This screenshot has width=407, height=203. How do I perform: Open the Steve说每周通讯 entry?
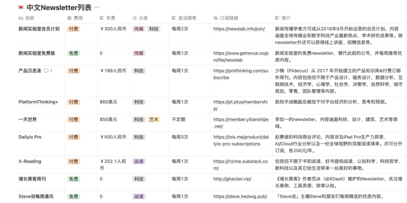pyautogui.click(x=36, y=196)
